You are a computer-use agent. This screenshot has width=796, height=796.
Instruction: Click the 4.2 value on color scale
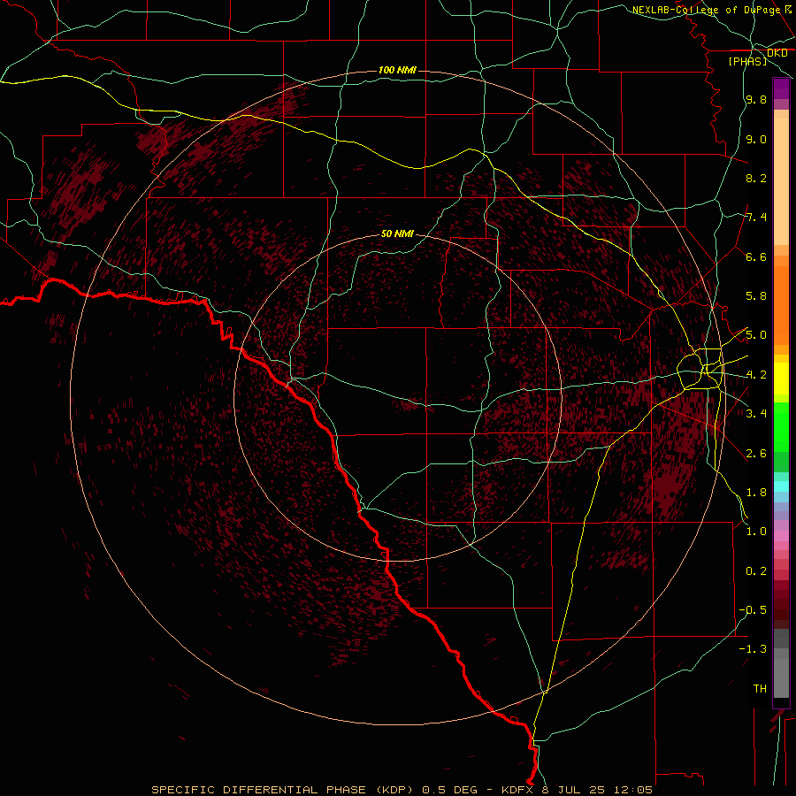click(756, 375)
